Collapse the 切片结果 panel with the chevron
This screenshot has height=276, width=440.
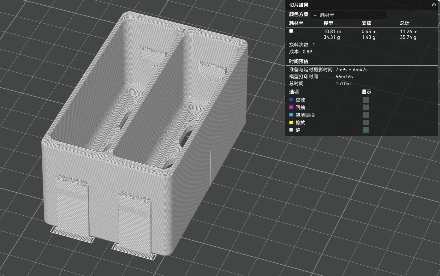pyautogui.click(x=433, y=5)
